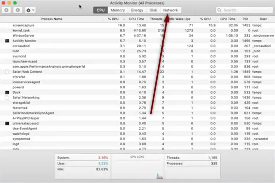This screenshot has width=275, height=183.
Task: Sort by PID column header
Action: pyautogui.click(x=245, y=19)
